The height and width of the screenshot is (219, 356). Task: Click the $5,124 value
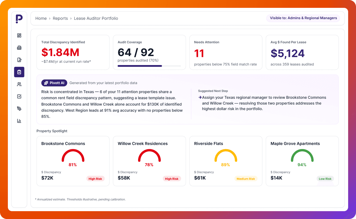288,53
